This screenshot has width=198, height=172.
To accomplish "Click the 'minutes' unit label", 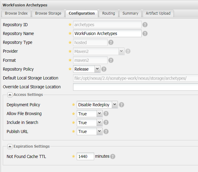I will pos(102,156).
